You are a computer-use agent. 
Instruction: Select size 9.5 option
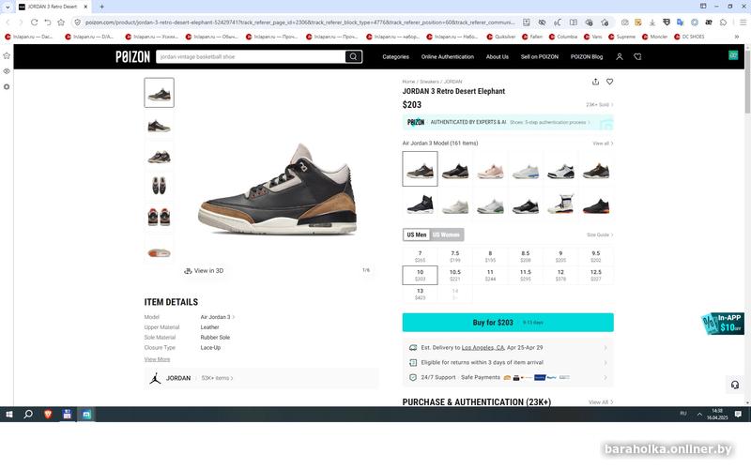click(x=596, y=256)
